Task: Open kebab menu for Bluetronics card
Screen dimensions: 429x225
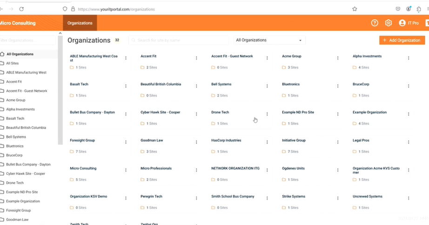Action: pos(338,86)
